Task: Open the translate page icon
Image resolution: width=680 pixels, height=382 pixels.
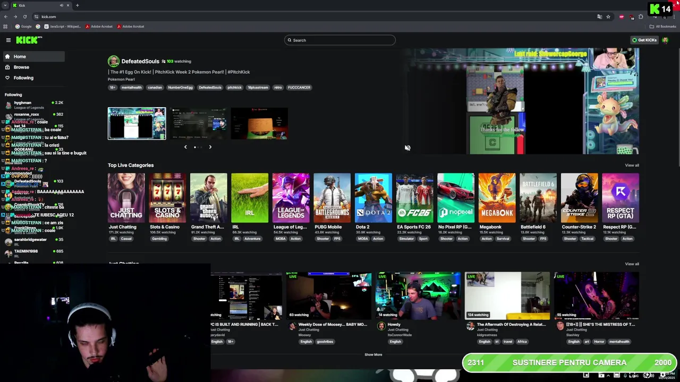Action: (599, 16)
